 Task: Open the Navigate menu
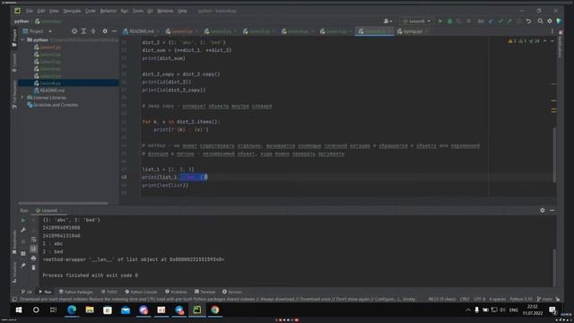click(72, 11)
